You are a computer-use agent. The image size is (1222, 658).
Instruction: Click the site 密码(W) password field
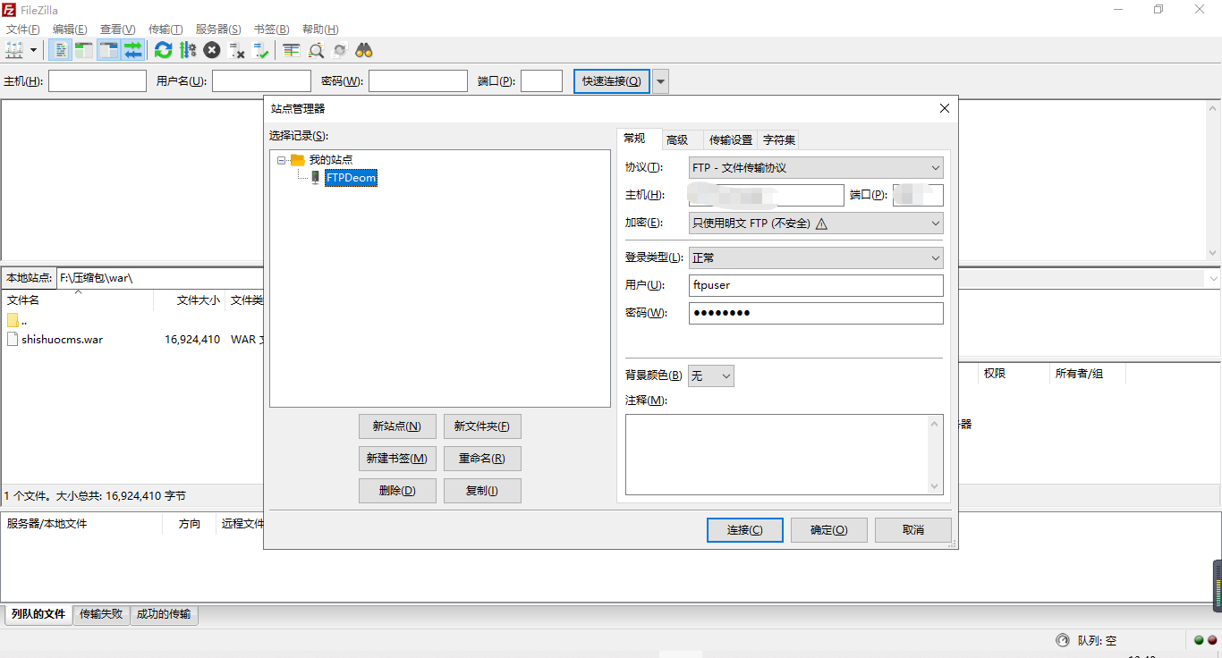[816, 313]
